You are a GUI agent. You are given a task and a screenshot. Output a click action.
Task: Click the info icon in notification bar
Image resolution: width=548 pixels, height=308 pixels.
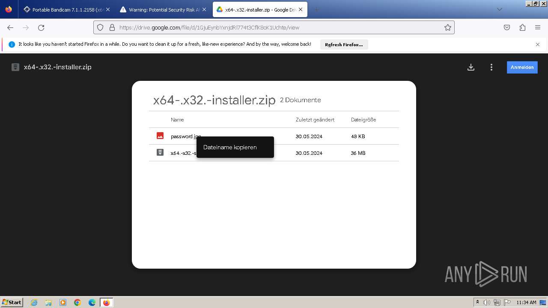(x=12, y=44)
